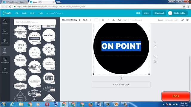Open the 52.7 font size dropdown
Screen dimensions: 191x107
[x=87, y=20]
